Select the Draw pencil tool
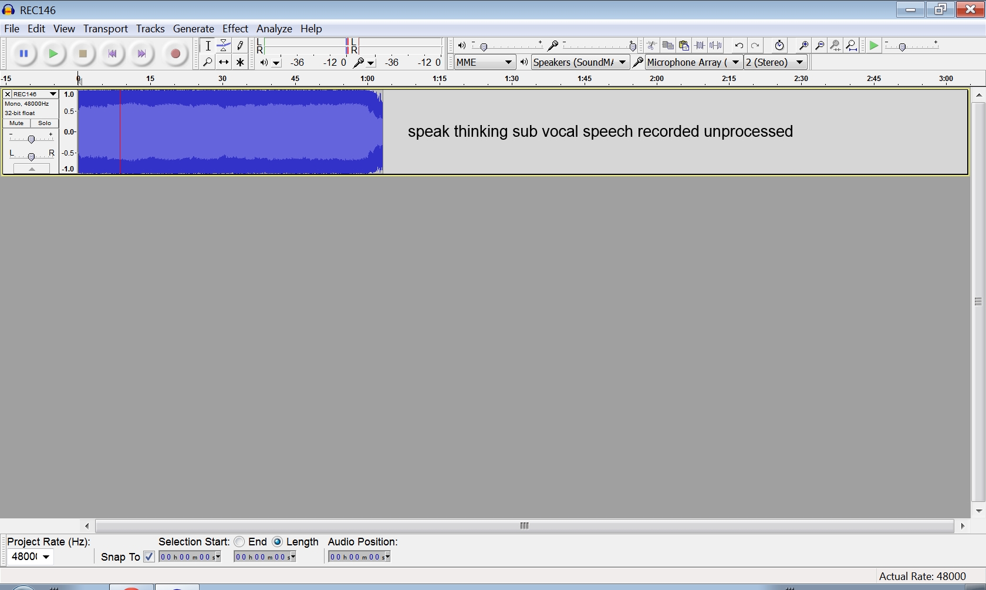 [240, 46]
